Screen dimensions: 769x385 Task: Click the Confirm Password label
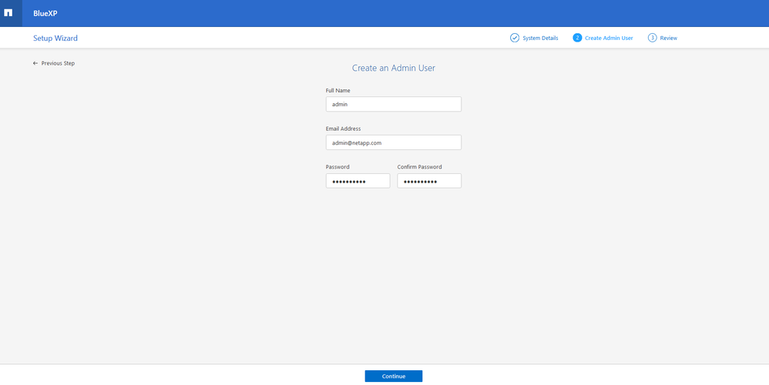coord(419,167)
